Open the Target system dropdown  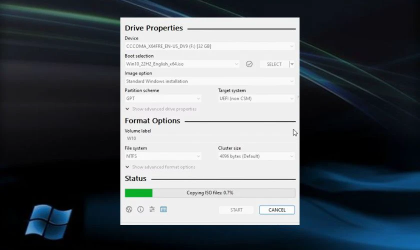point(256,98)
